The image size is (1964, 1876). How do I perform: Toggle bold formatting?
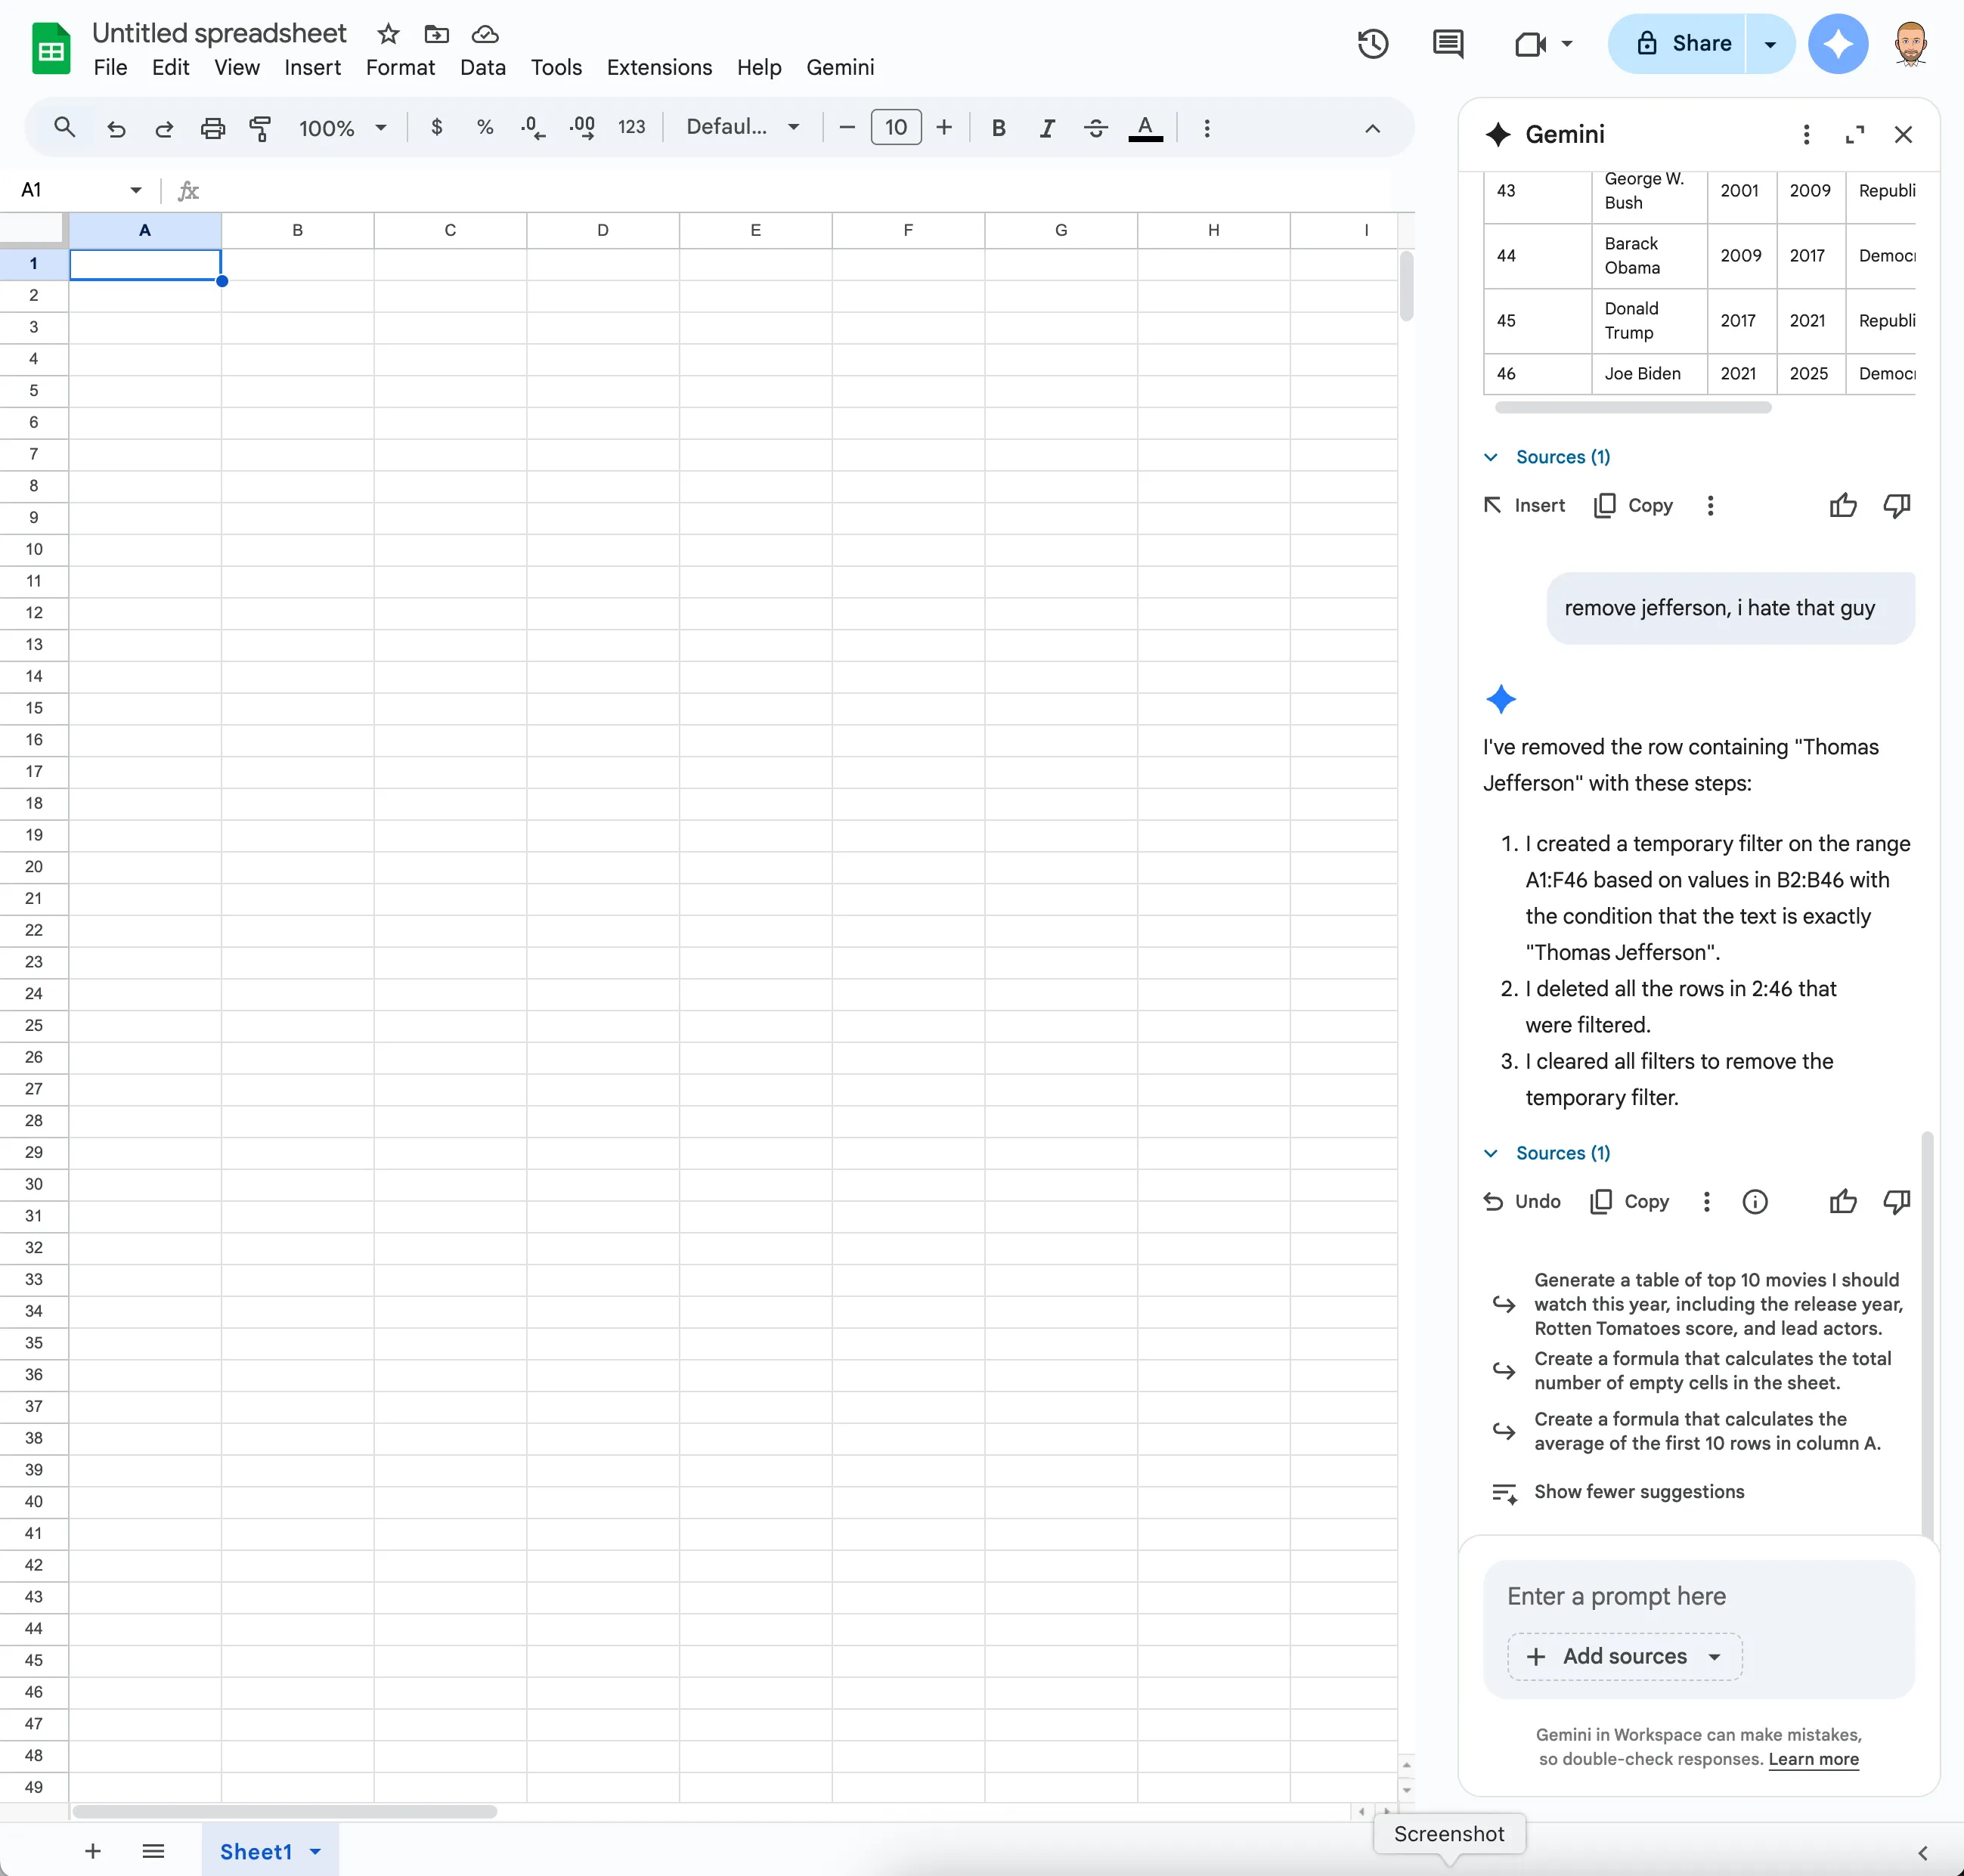click(x=997, y=128)
